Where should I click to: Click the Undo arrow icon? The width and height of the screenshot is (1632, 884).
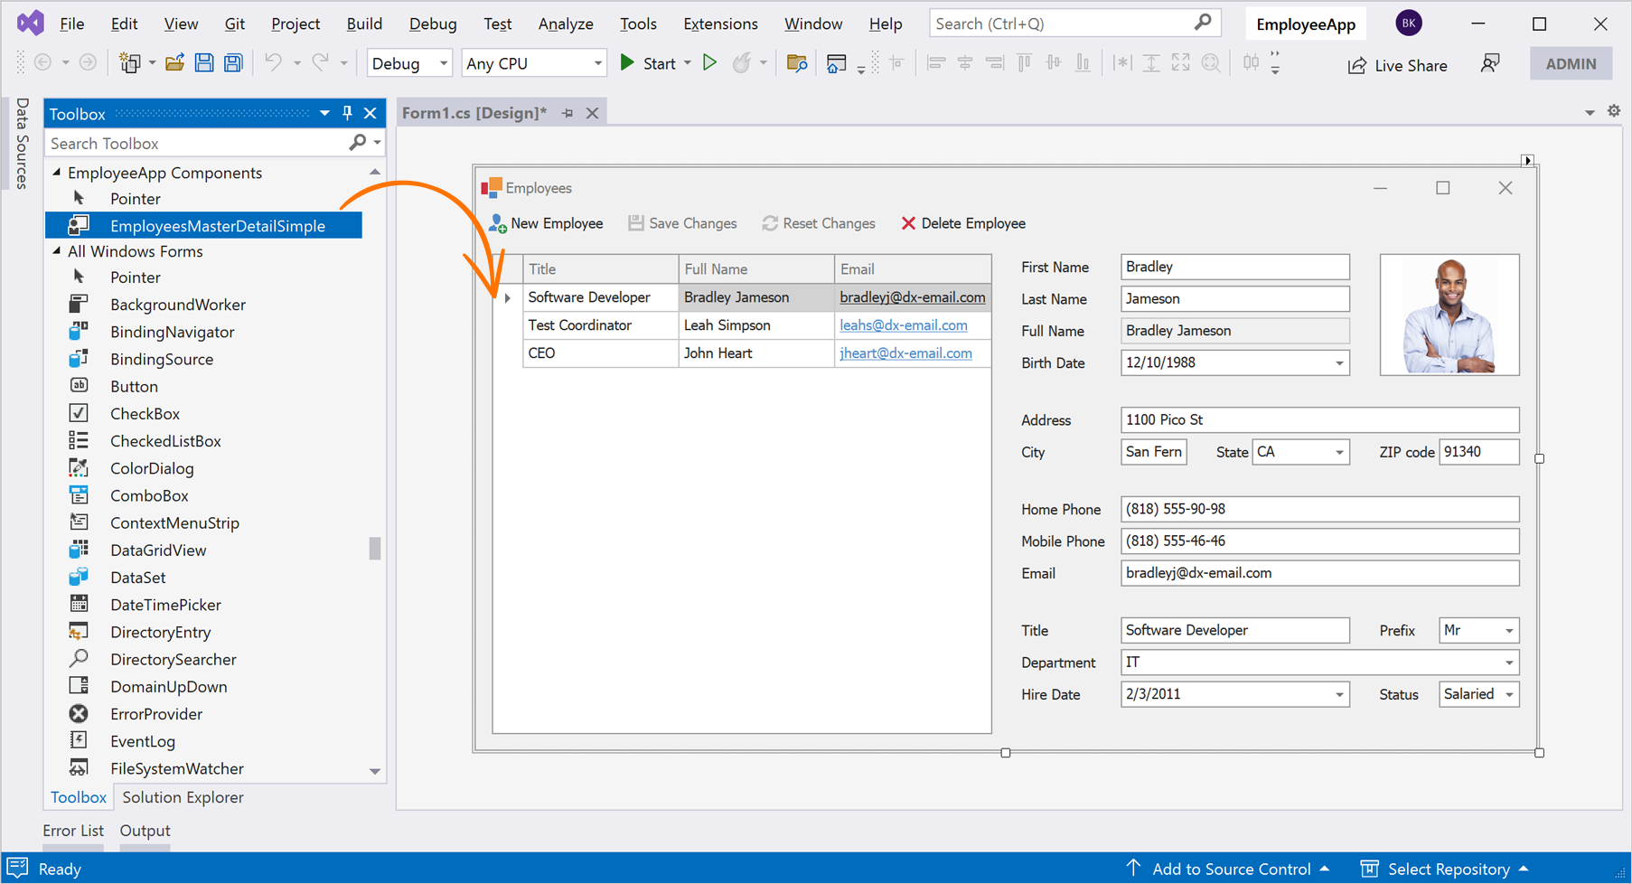273,63
